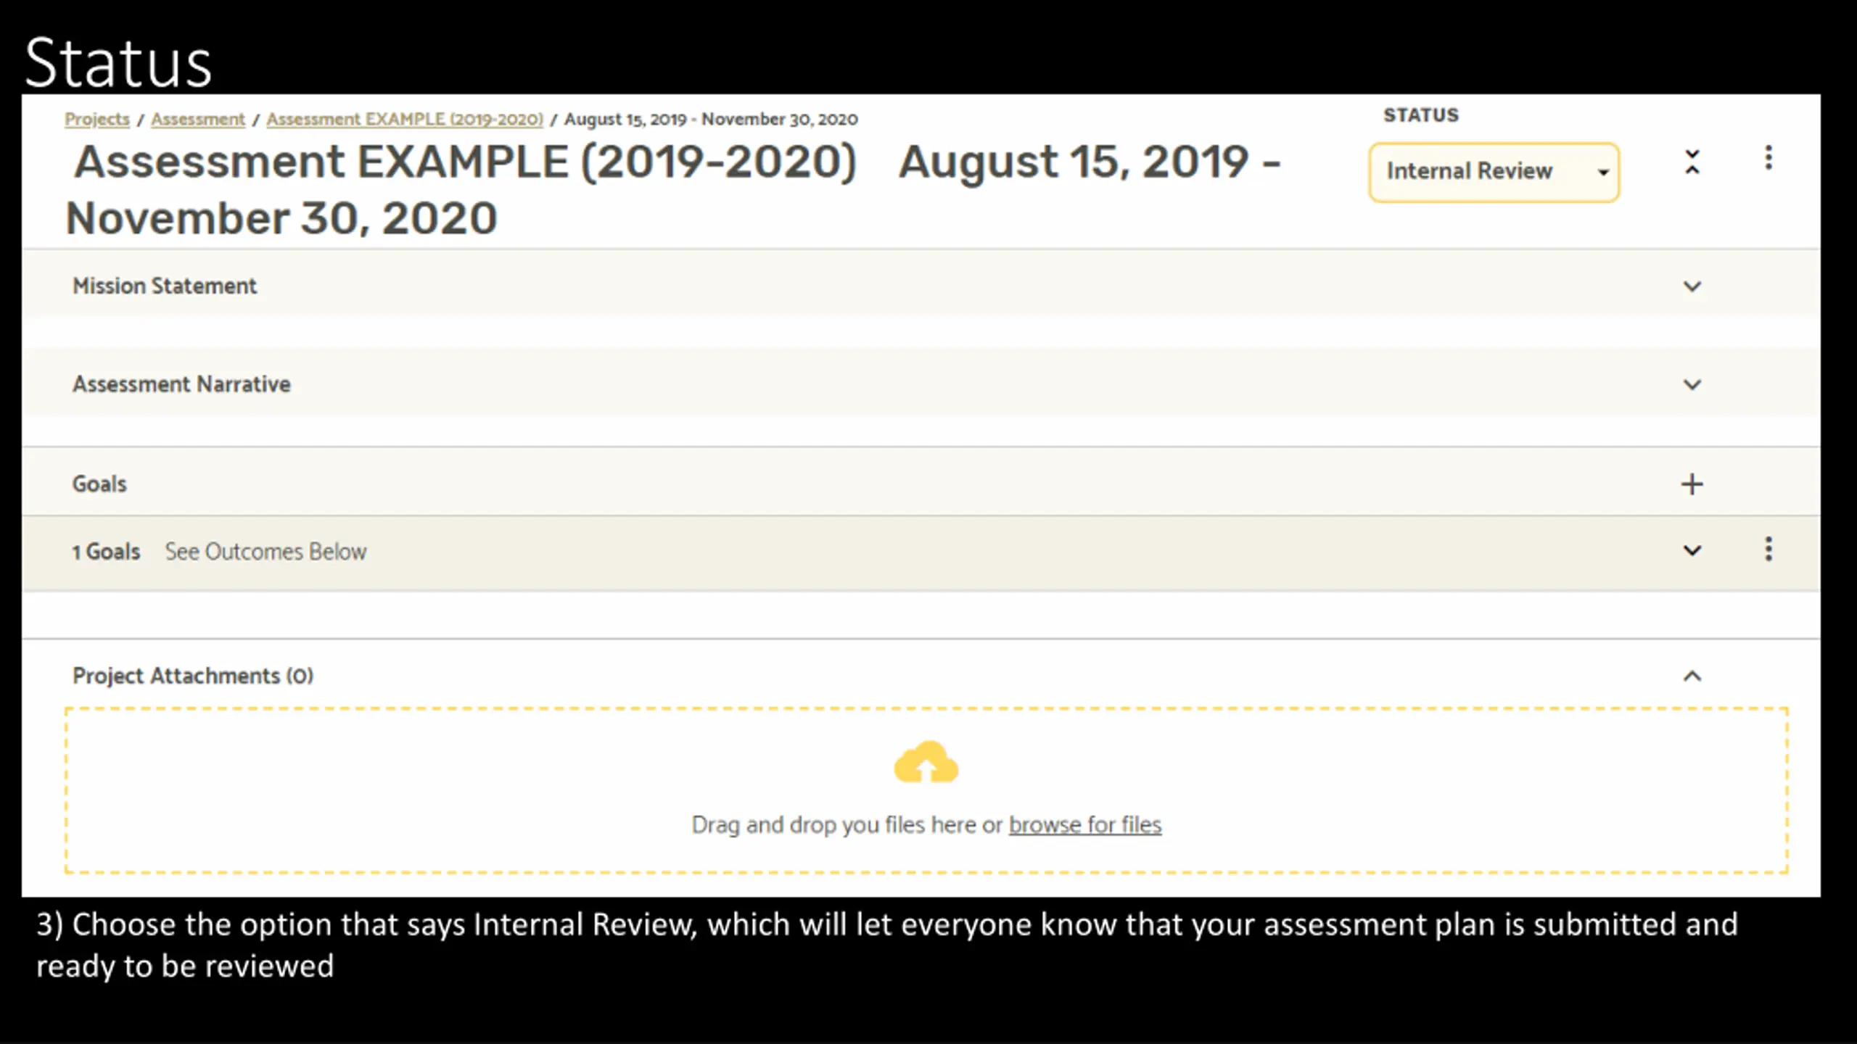The height and width of the screenshot is (1044, 1857).
Task: Click the cloud upload icon
Action: (x=926, y=761)
